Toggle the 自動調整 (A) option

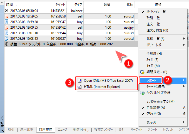tap(163, 108)
